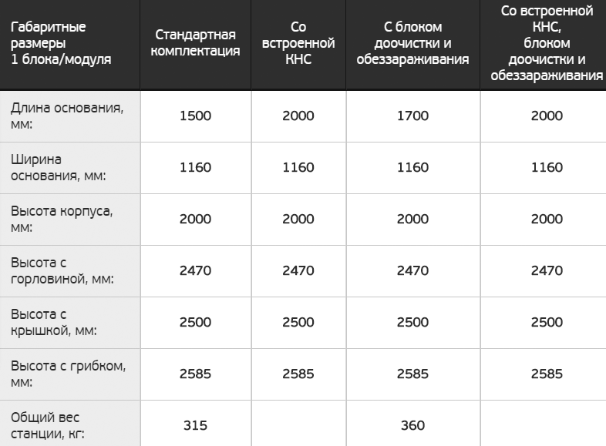The image size is (606, 446).
Task: Click the 1700 value in base length row
Action: 412,116
